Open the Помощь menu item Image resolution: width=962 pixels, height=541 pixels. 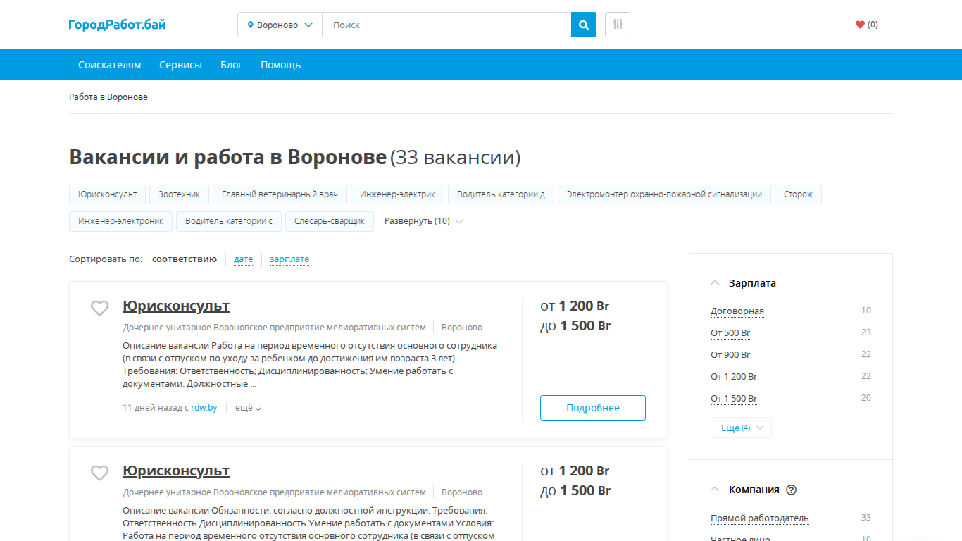point(281,65)
